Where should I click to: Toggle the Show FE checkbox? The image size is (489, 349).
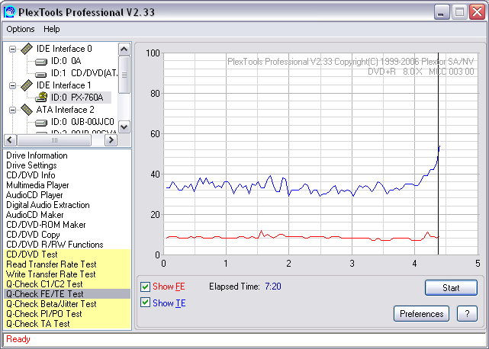(145, 287)
